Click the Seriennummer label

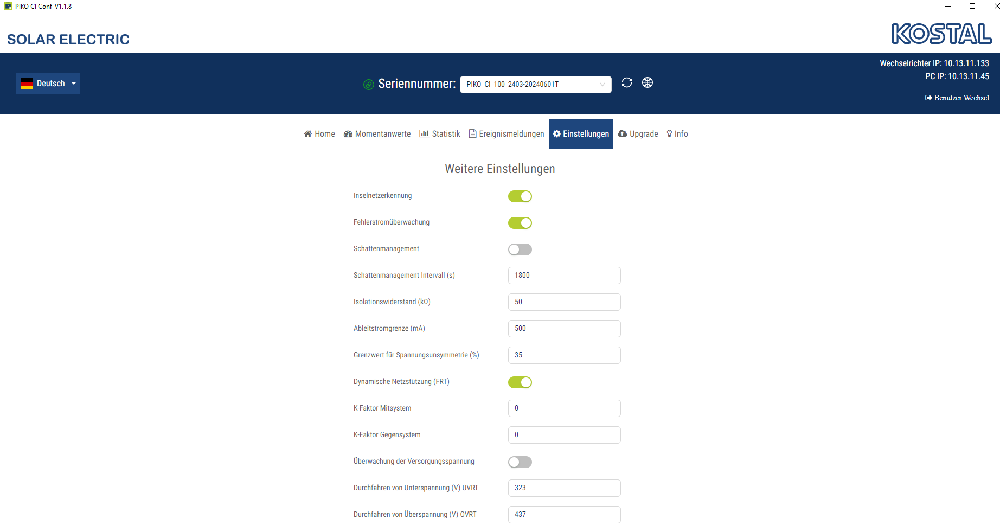tap(417, 84)
